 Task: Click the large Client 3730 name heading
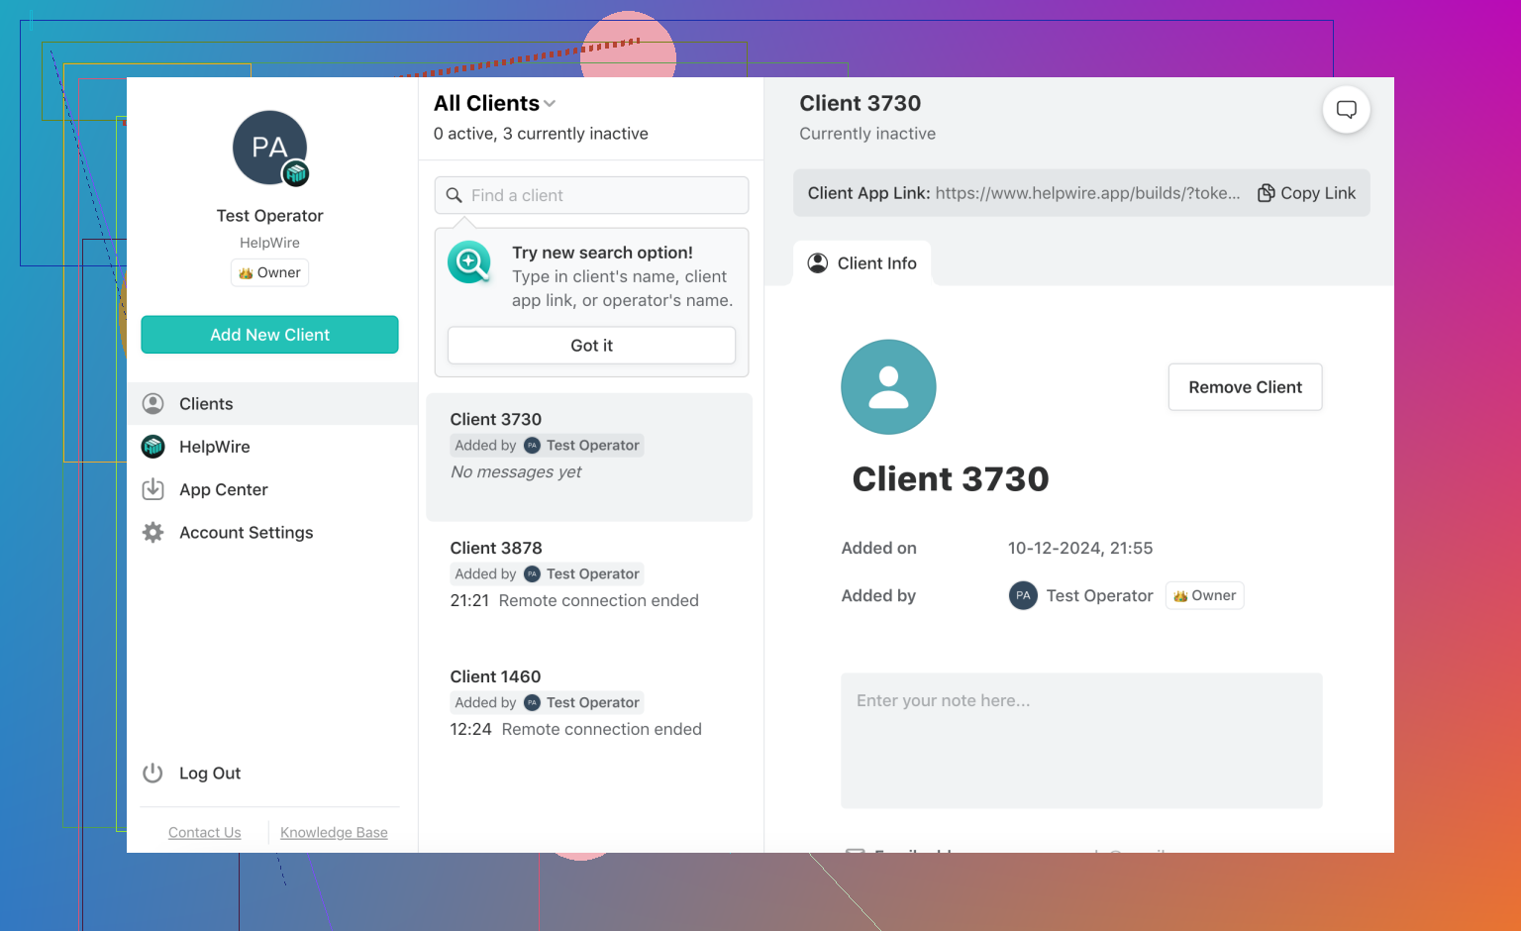tap(951, 479)
